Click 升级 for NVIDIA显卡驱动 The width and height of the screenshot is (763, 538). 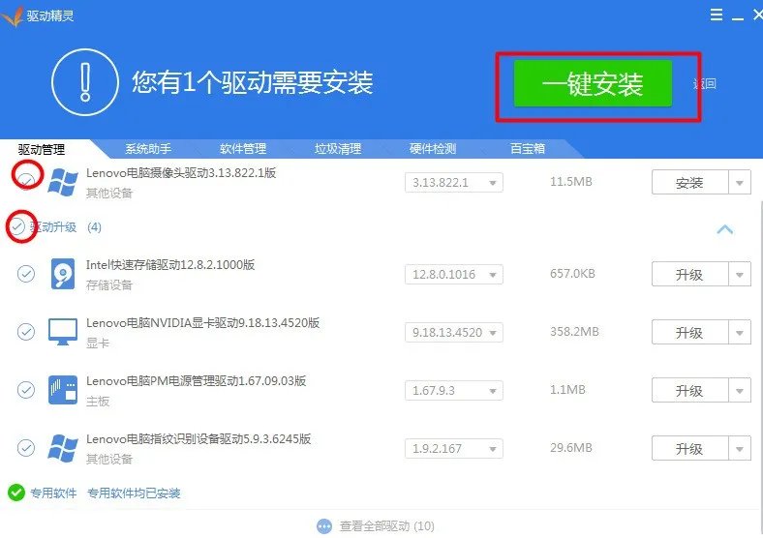tap(689, 332)
